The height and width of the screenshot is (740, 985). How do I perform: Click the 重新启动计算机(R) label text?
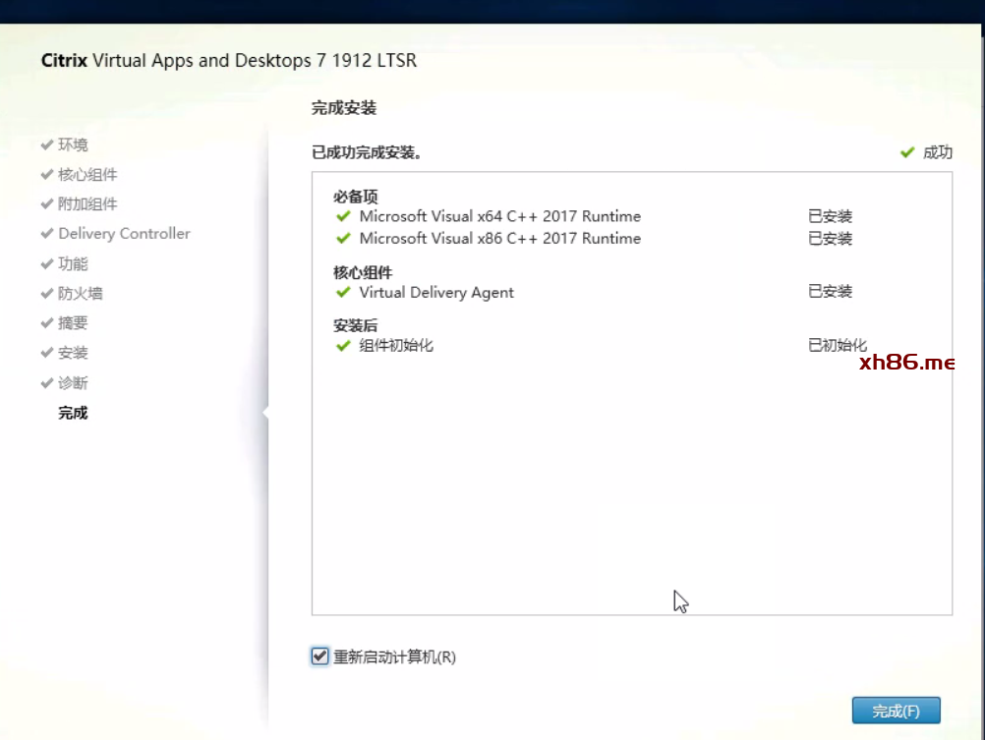coord(394,657)
